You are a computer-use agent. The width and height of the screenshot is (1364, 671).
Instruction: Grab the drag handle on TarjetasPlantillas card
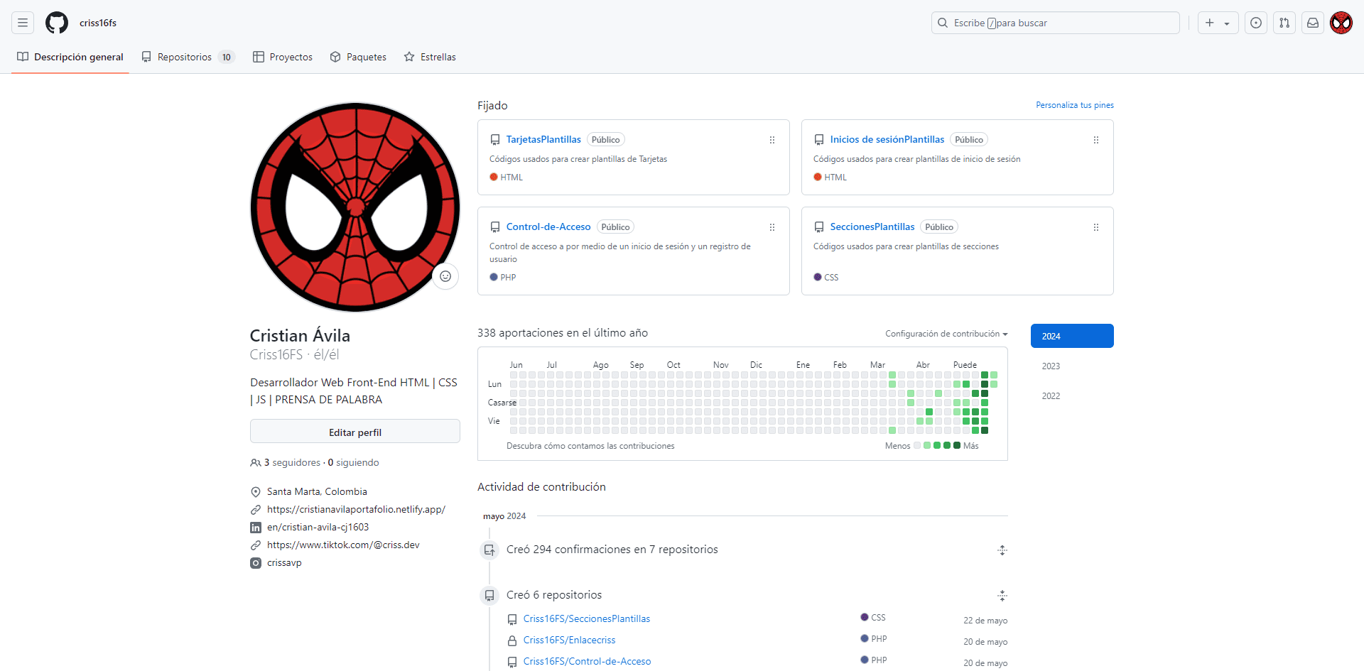tap(772, 140)
